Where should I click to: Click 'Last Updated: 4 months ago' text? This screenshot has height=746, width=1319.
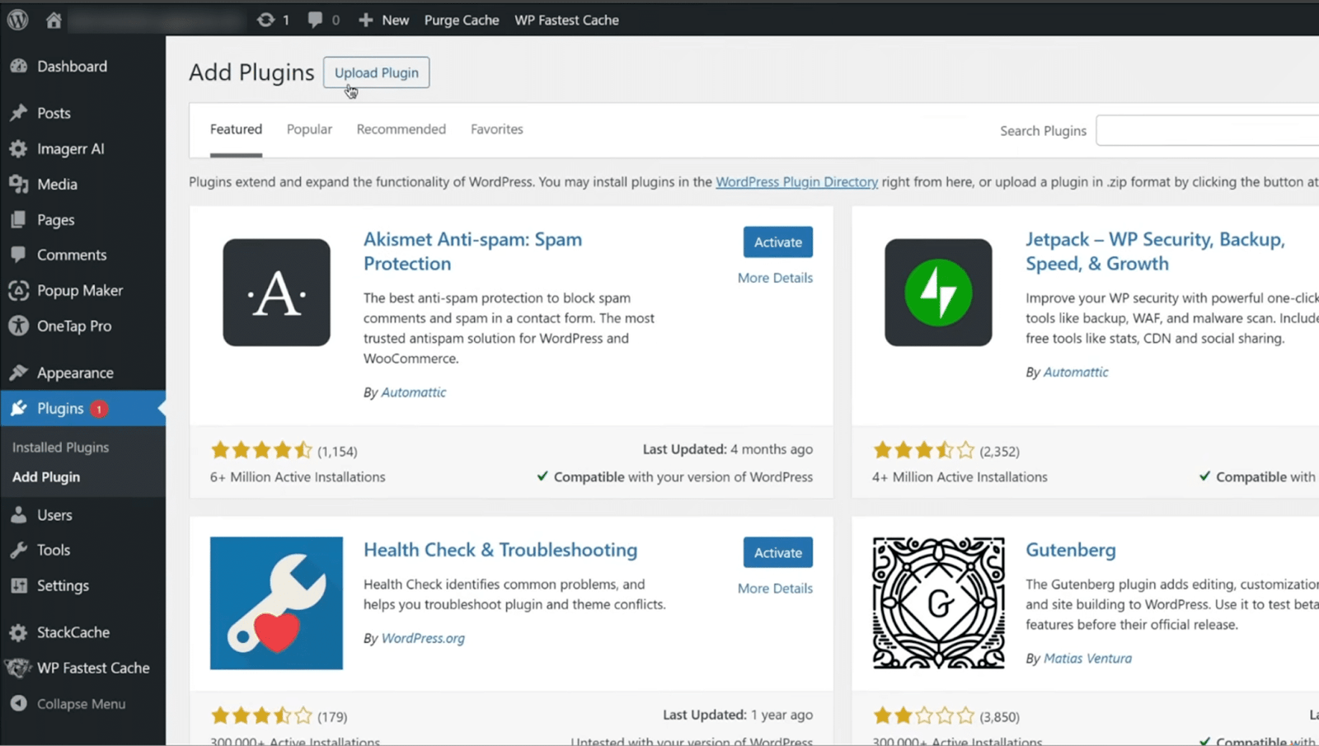click(x=728, y=449)
